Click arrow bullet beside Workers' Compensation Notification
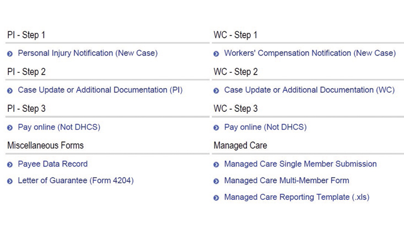The height and width of the screenshot is (233, 404). 216,54
